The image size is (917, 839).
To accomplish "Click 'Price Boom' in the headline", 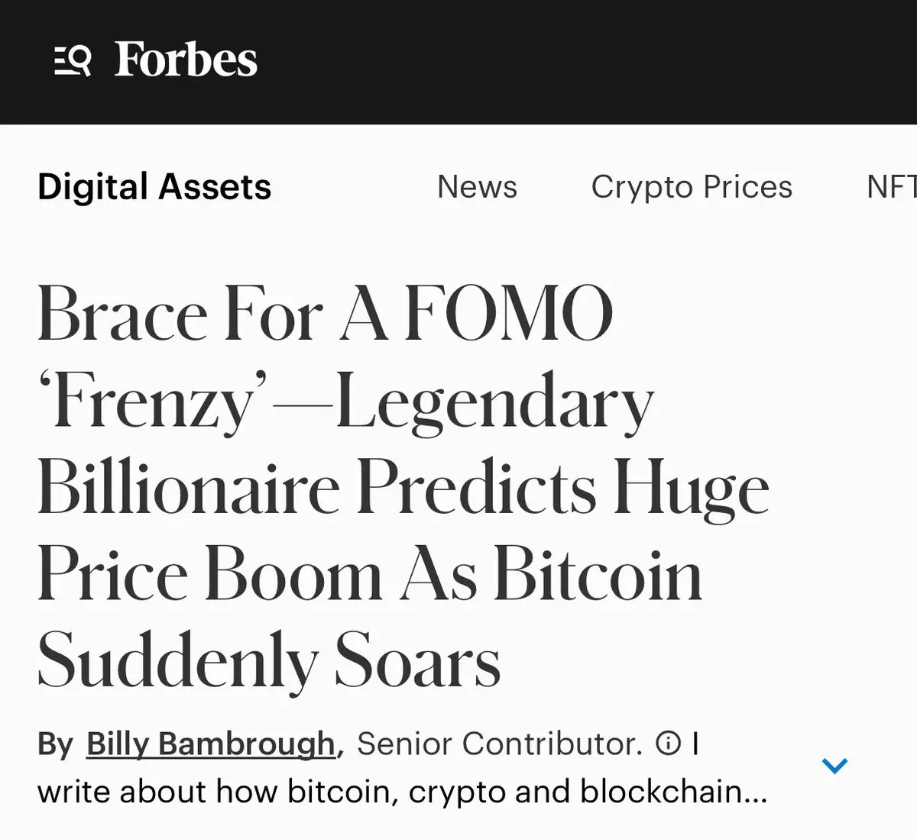I will pyautogui.click(x=209, y=576).
